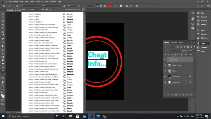The height and width of the screenshot is (119, 211).
Task: Toggle Adobe Fonts filter next to All Classes
Action: click(43, 10)
